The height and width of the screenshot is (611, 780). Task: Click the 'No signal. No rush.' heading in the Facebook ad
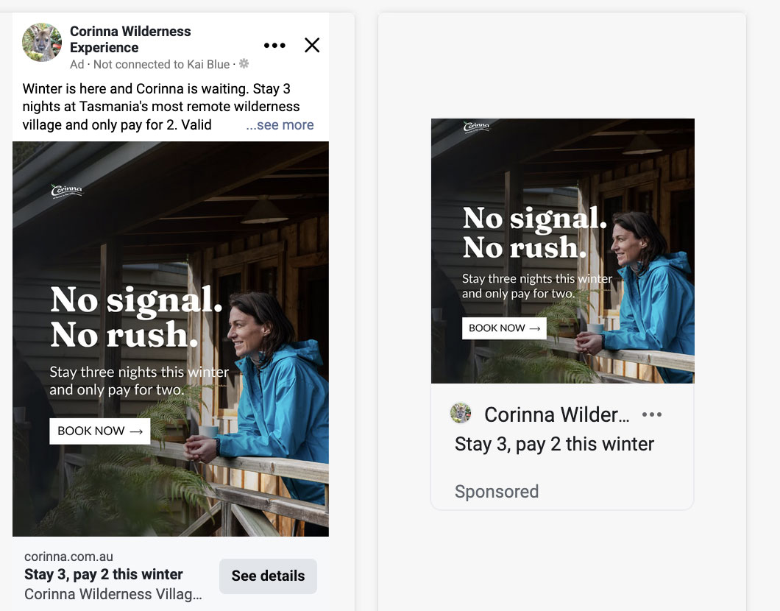136,317
